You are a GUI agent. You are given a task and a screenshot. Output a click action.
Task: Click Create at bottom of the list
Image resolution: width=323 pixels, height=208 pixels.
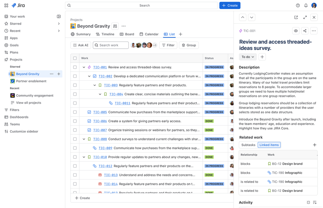[x=83, y=198]
